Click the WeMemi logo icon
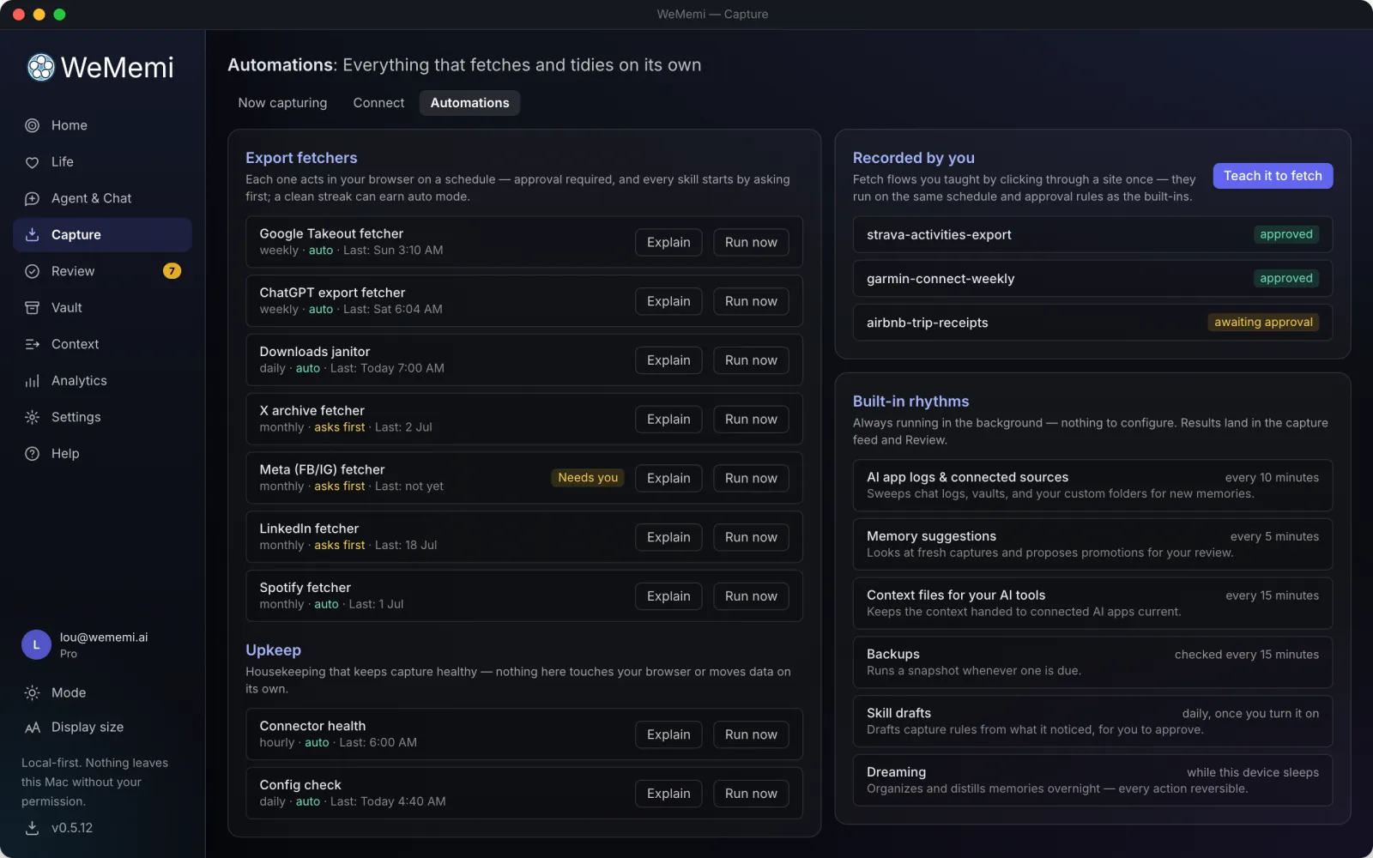Image resolution: width=1373 pixels, height=858 pixels. [40, 67]
